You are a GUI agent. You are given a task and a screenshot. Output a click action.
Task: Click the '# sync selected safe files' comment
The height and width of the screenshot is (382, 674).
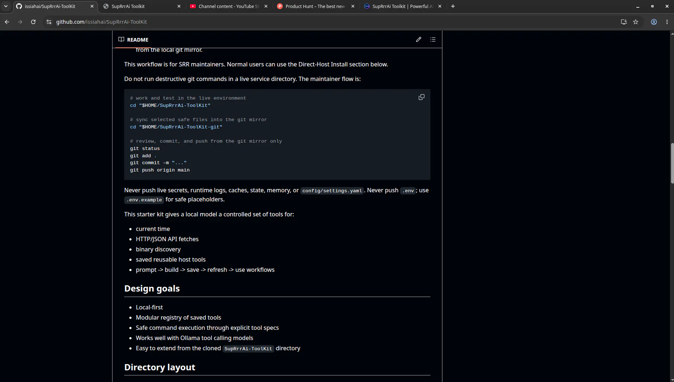point(198,120)
